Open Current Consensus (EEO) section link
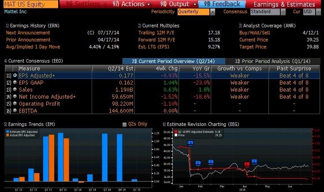324x192 pixels. pos(34,61)
